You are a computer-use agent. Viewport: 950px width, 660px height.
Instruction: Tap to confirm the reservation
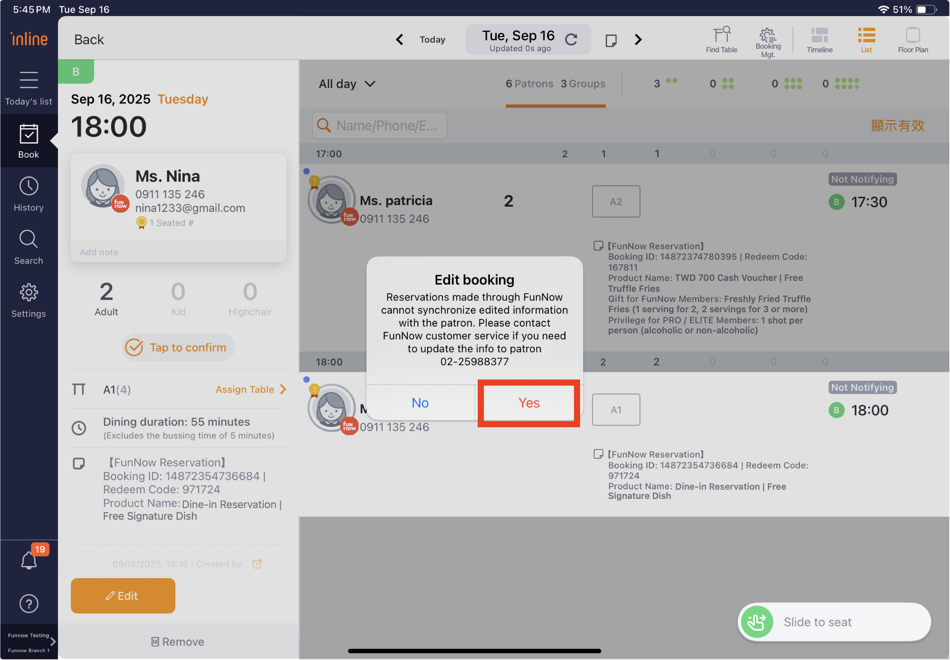point(178,347)
